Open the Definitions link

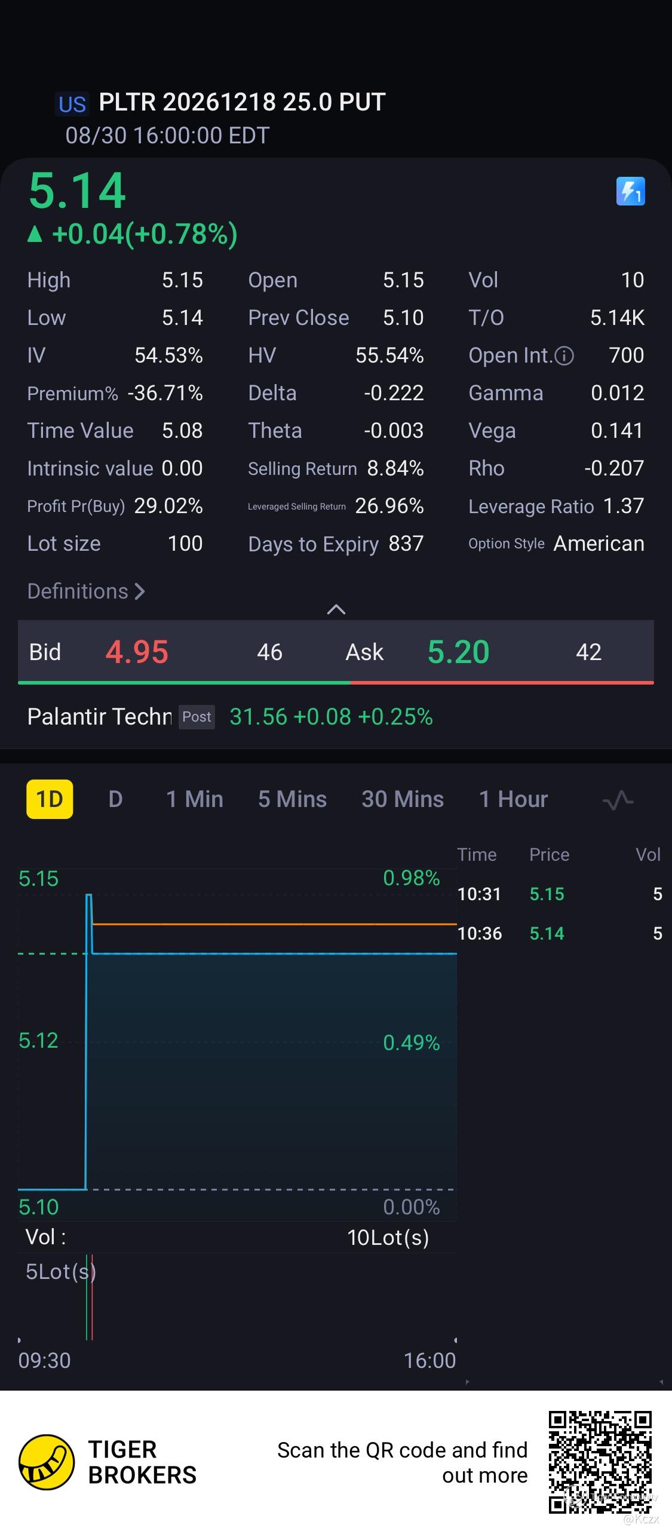[86, 591]
